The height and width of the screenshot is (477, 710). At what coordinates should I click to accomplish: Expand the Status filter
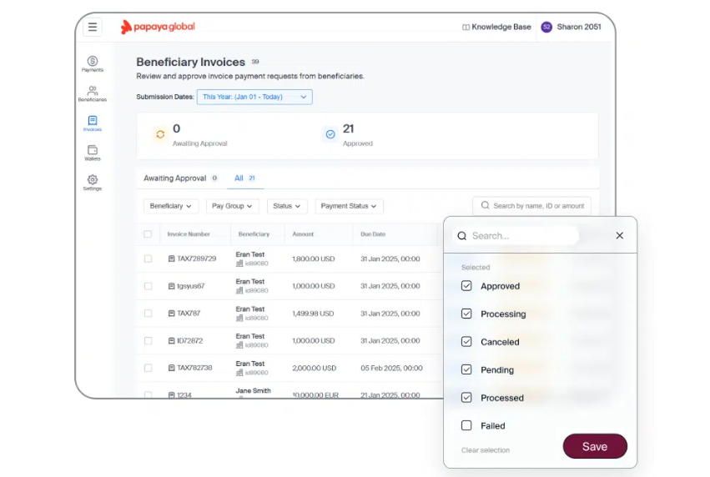coord(287,206)
